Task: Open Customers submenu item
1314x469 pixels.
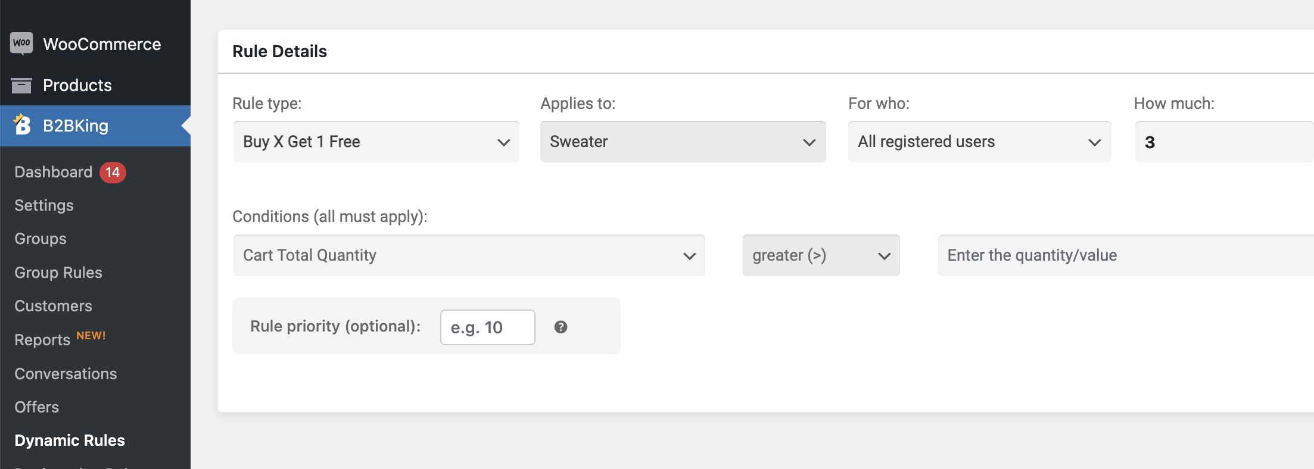Action: (54, 306)
